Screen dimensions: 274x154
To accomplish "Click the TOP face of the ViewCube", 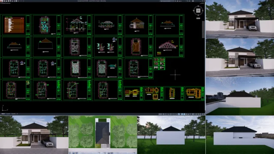I will (198, 11).
